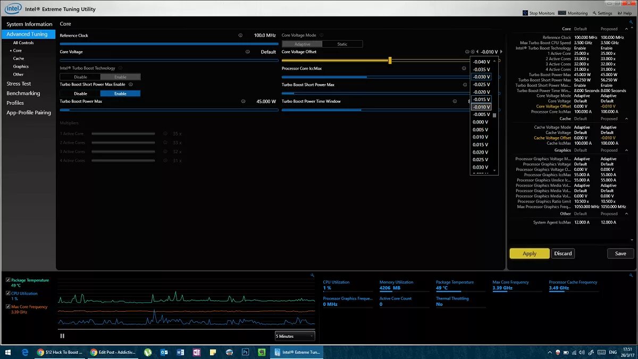Choose 0.000 V in the offset list
Screen dimensions: 638x359
pyautogui.click(x=481, y=122)
